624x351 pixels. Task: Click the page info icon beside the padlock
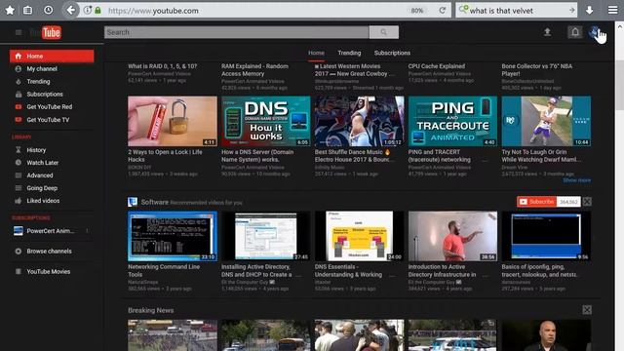87,11
